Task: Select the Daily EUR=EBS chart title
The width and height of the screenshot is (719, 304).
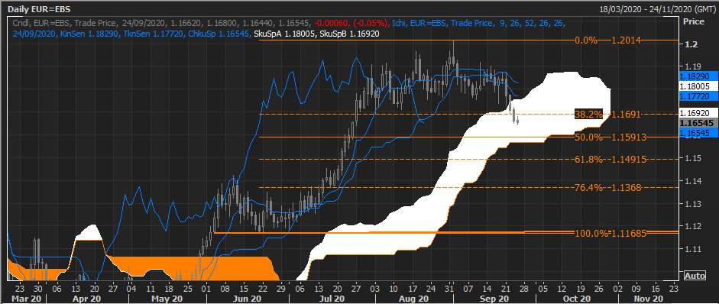Action: coord(39,8)
